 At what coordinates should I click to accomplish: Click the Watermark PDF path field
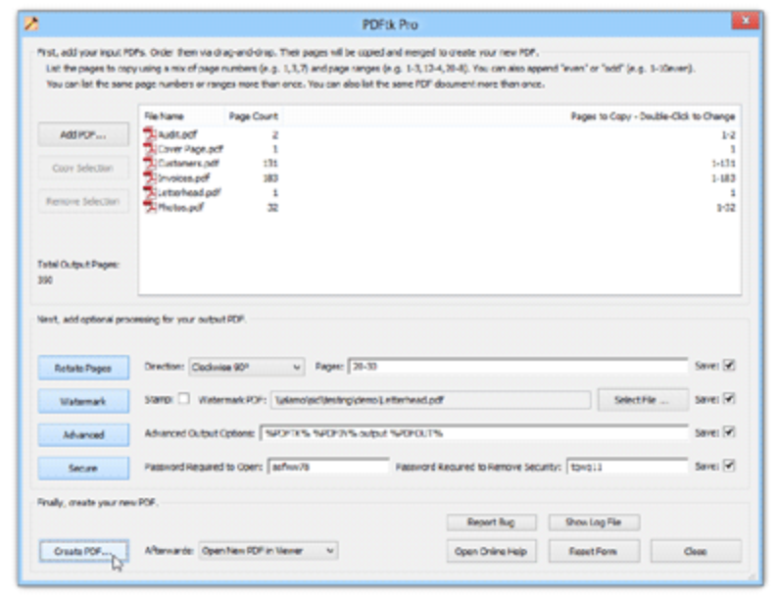(430, 400)
